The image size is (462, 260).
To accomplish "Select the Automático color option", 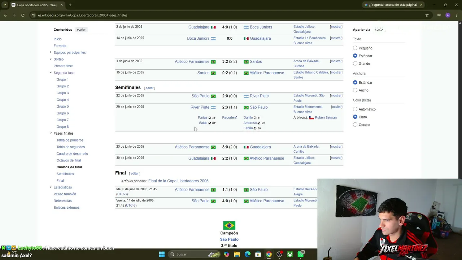I will point(355,109).
